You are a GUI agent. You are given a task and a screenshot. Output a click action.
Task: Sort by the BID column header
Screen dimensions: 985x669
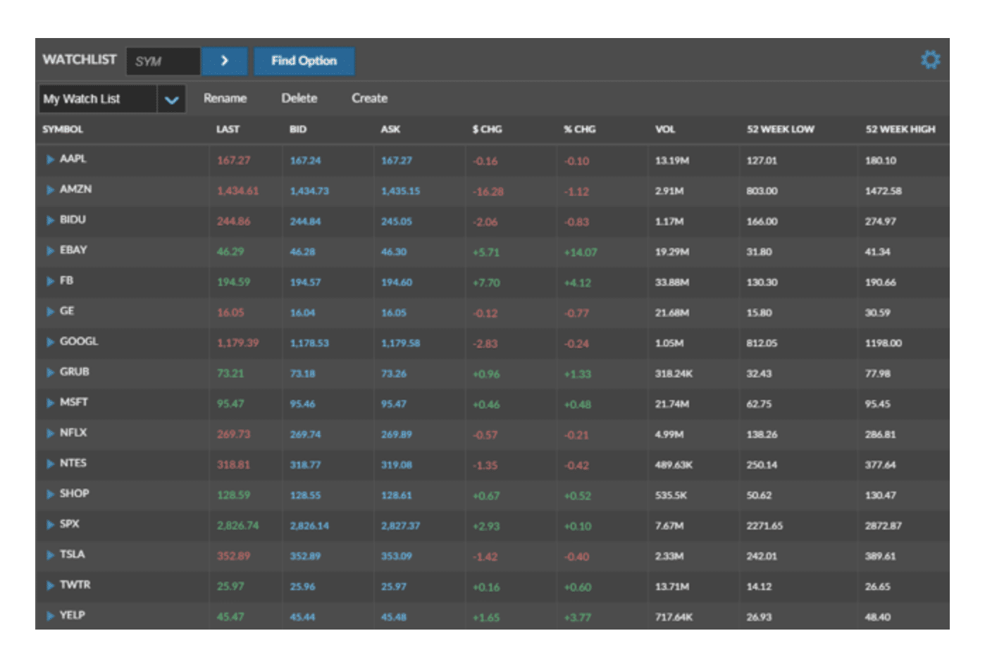point(298,130)
